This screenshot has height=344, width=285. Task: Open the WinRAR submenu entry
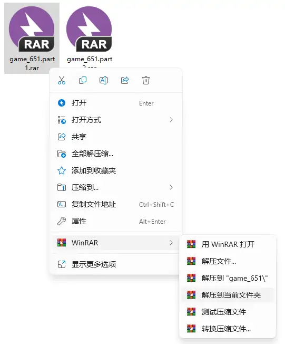(x=116, y=243)
